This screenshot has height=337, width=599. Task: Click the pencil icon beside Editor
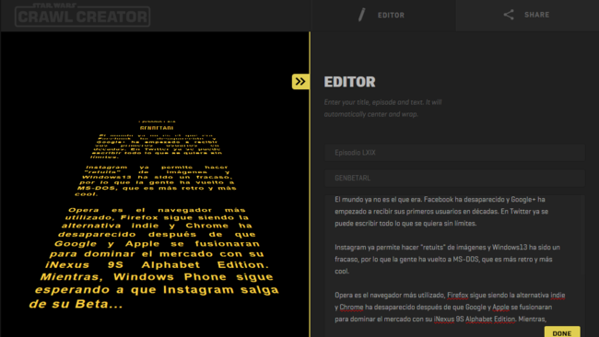pyautogui.click(x=361, y=15)
